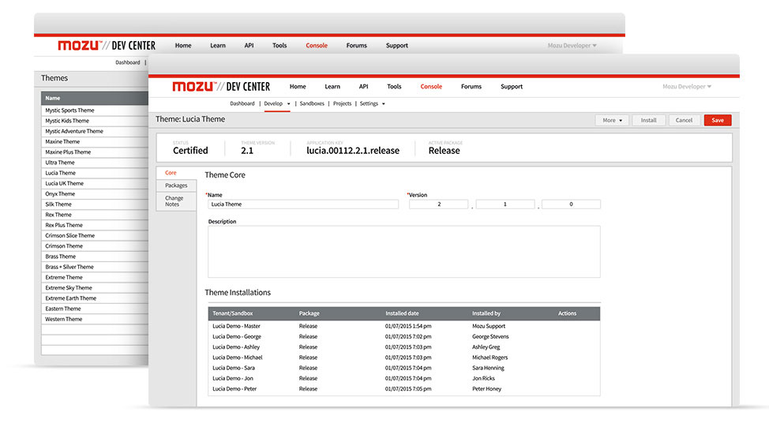Open Extreme Sky Theme in themes list
This screenshot has width=769, height=442.
point(95,287)
